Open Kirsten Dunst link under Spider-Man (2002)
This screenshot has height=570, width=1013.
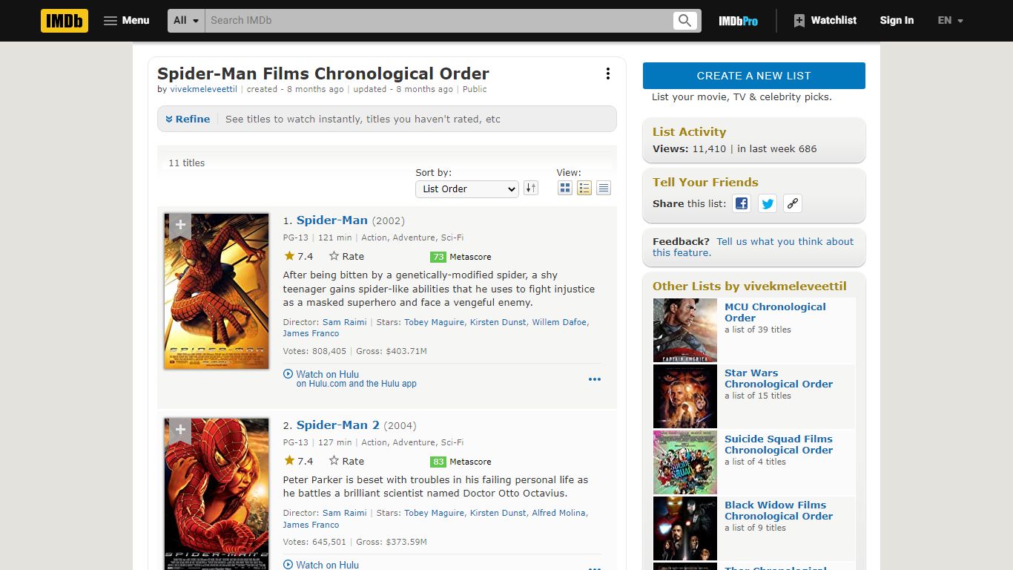click(x=498, y=322)
